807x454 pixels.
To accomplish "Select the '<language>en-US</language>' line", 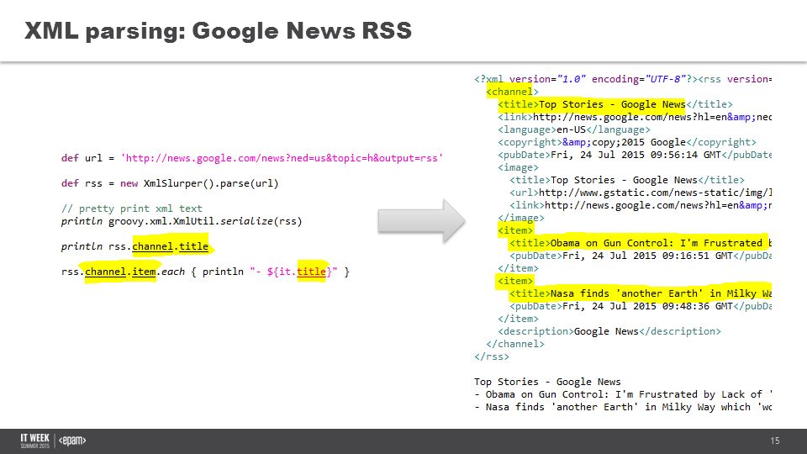I will pyautogui.click(x=574, y=129).
